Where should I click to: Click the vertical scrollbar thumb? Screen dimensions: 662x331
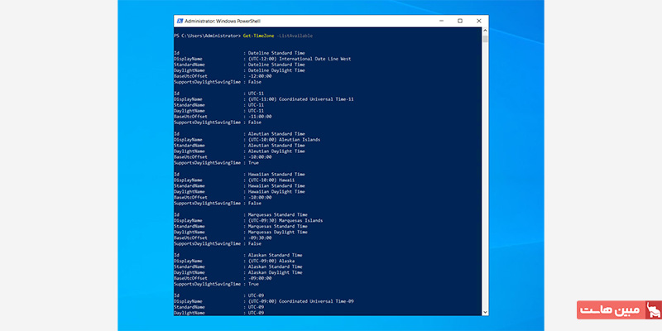(x=486, y=39)
